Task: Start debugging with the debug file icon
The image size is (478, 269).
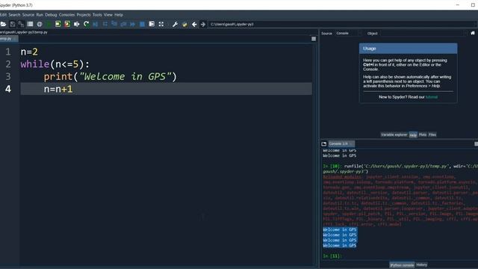Action: 96,24
